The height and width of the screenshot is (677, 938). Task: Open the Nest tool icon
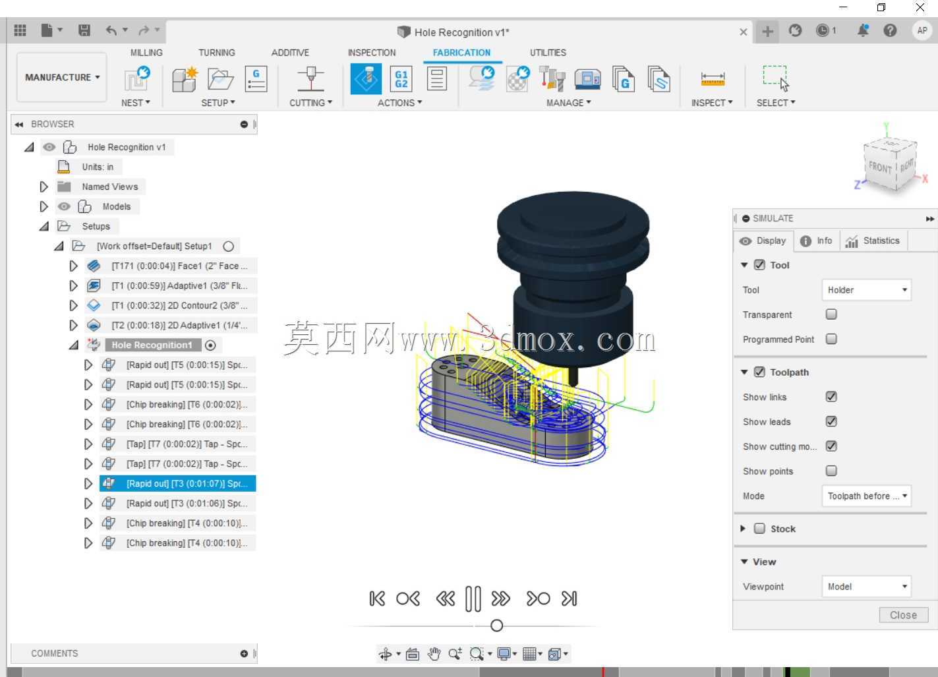[x=137, y=78]
